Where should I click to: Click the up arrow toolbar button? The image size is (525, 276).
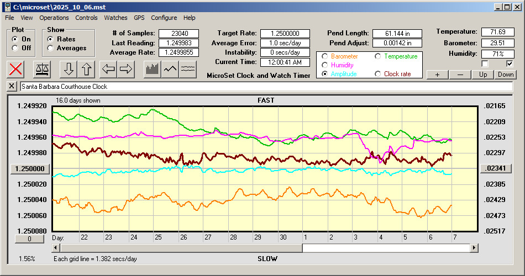(x=86, y=69)
